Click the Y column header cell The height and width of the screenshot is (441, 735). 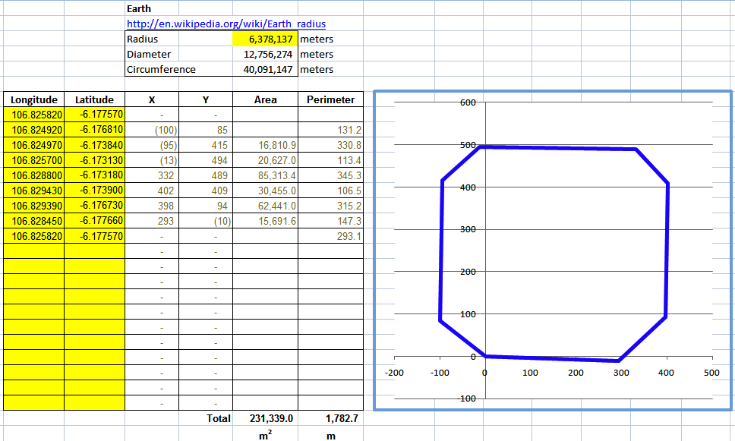click(204, 99)
